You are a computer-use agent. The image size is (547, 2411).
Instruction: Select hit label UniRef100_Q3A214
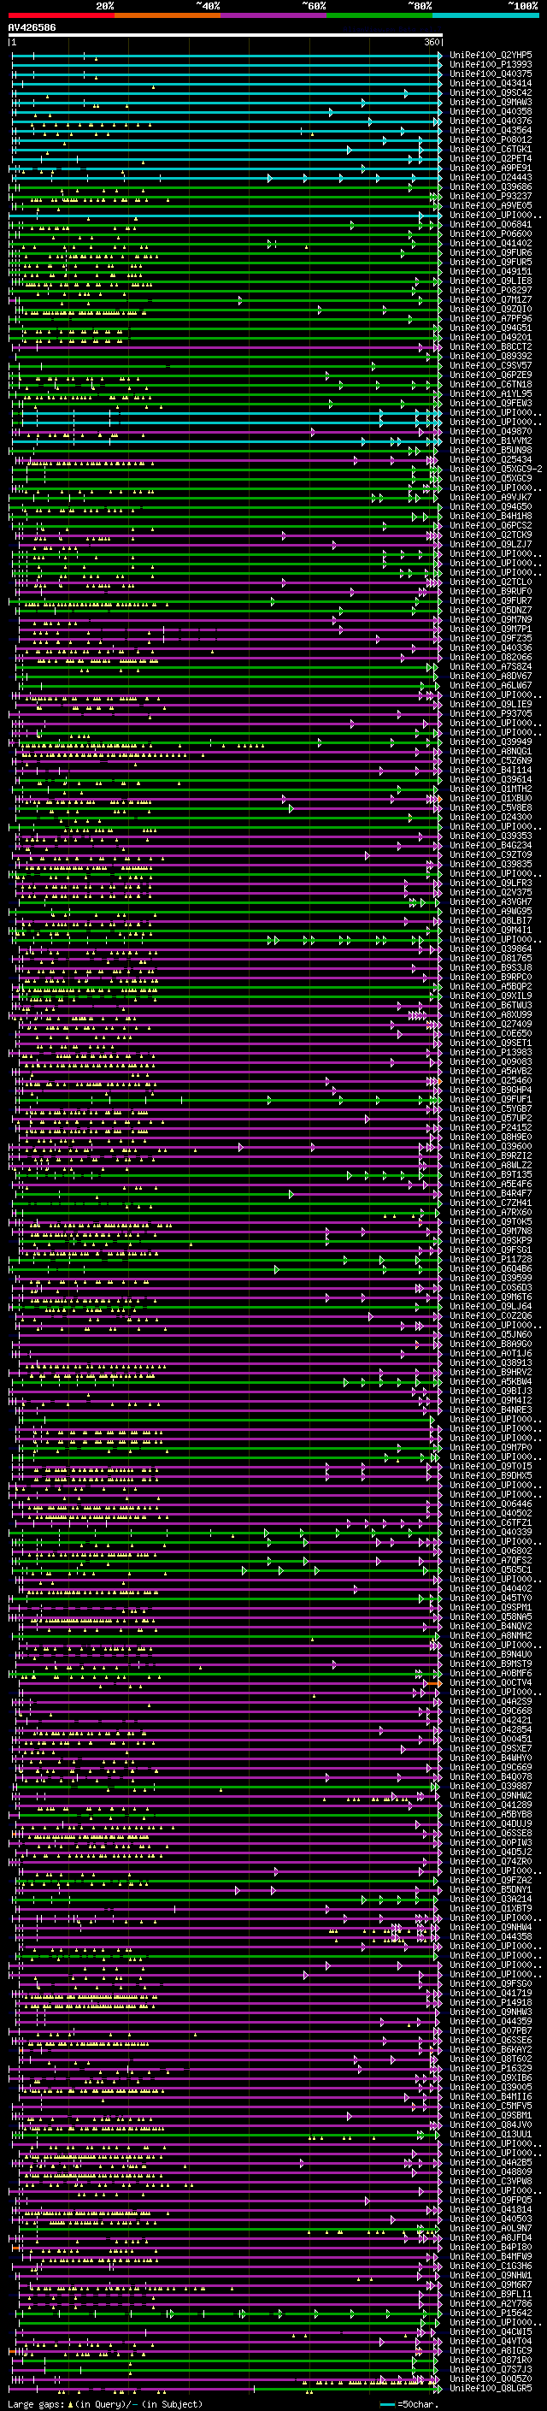click(x=491, y=1899)
